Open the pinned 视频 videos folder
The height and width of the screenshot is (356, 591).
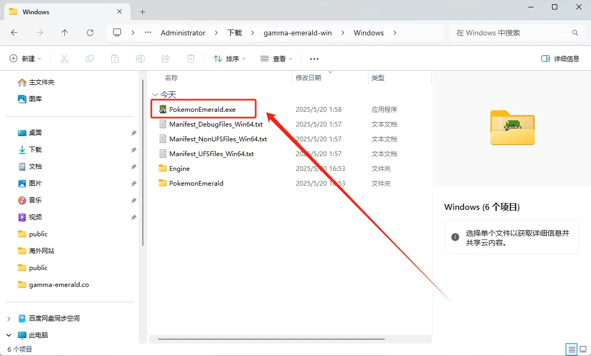[x=30, y=217]
